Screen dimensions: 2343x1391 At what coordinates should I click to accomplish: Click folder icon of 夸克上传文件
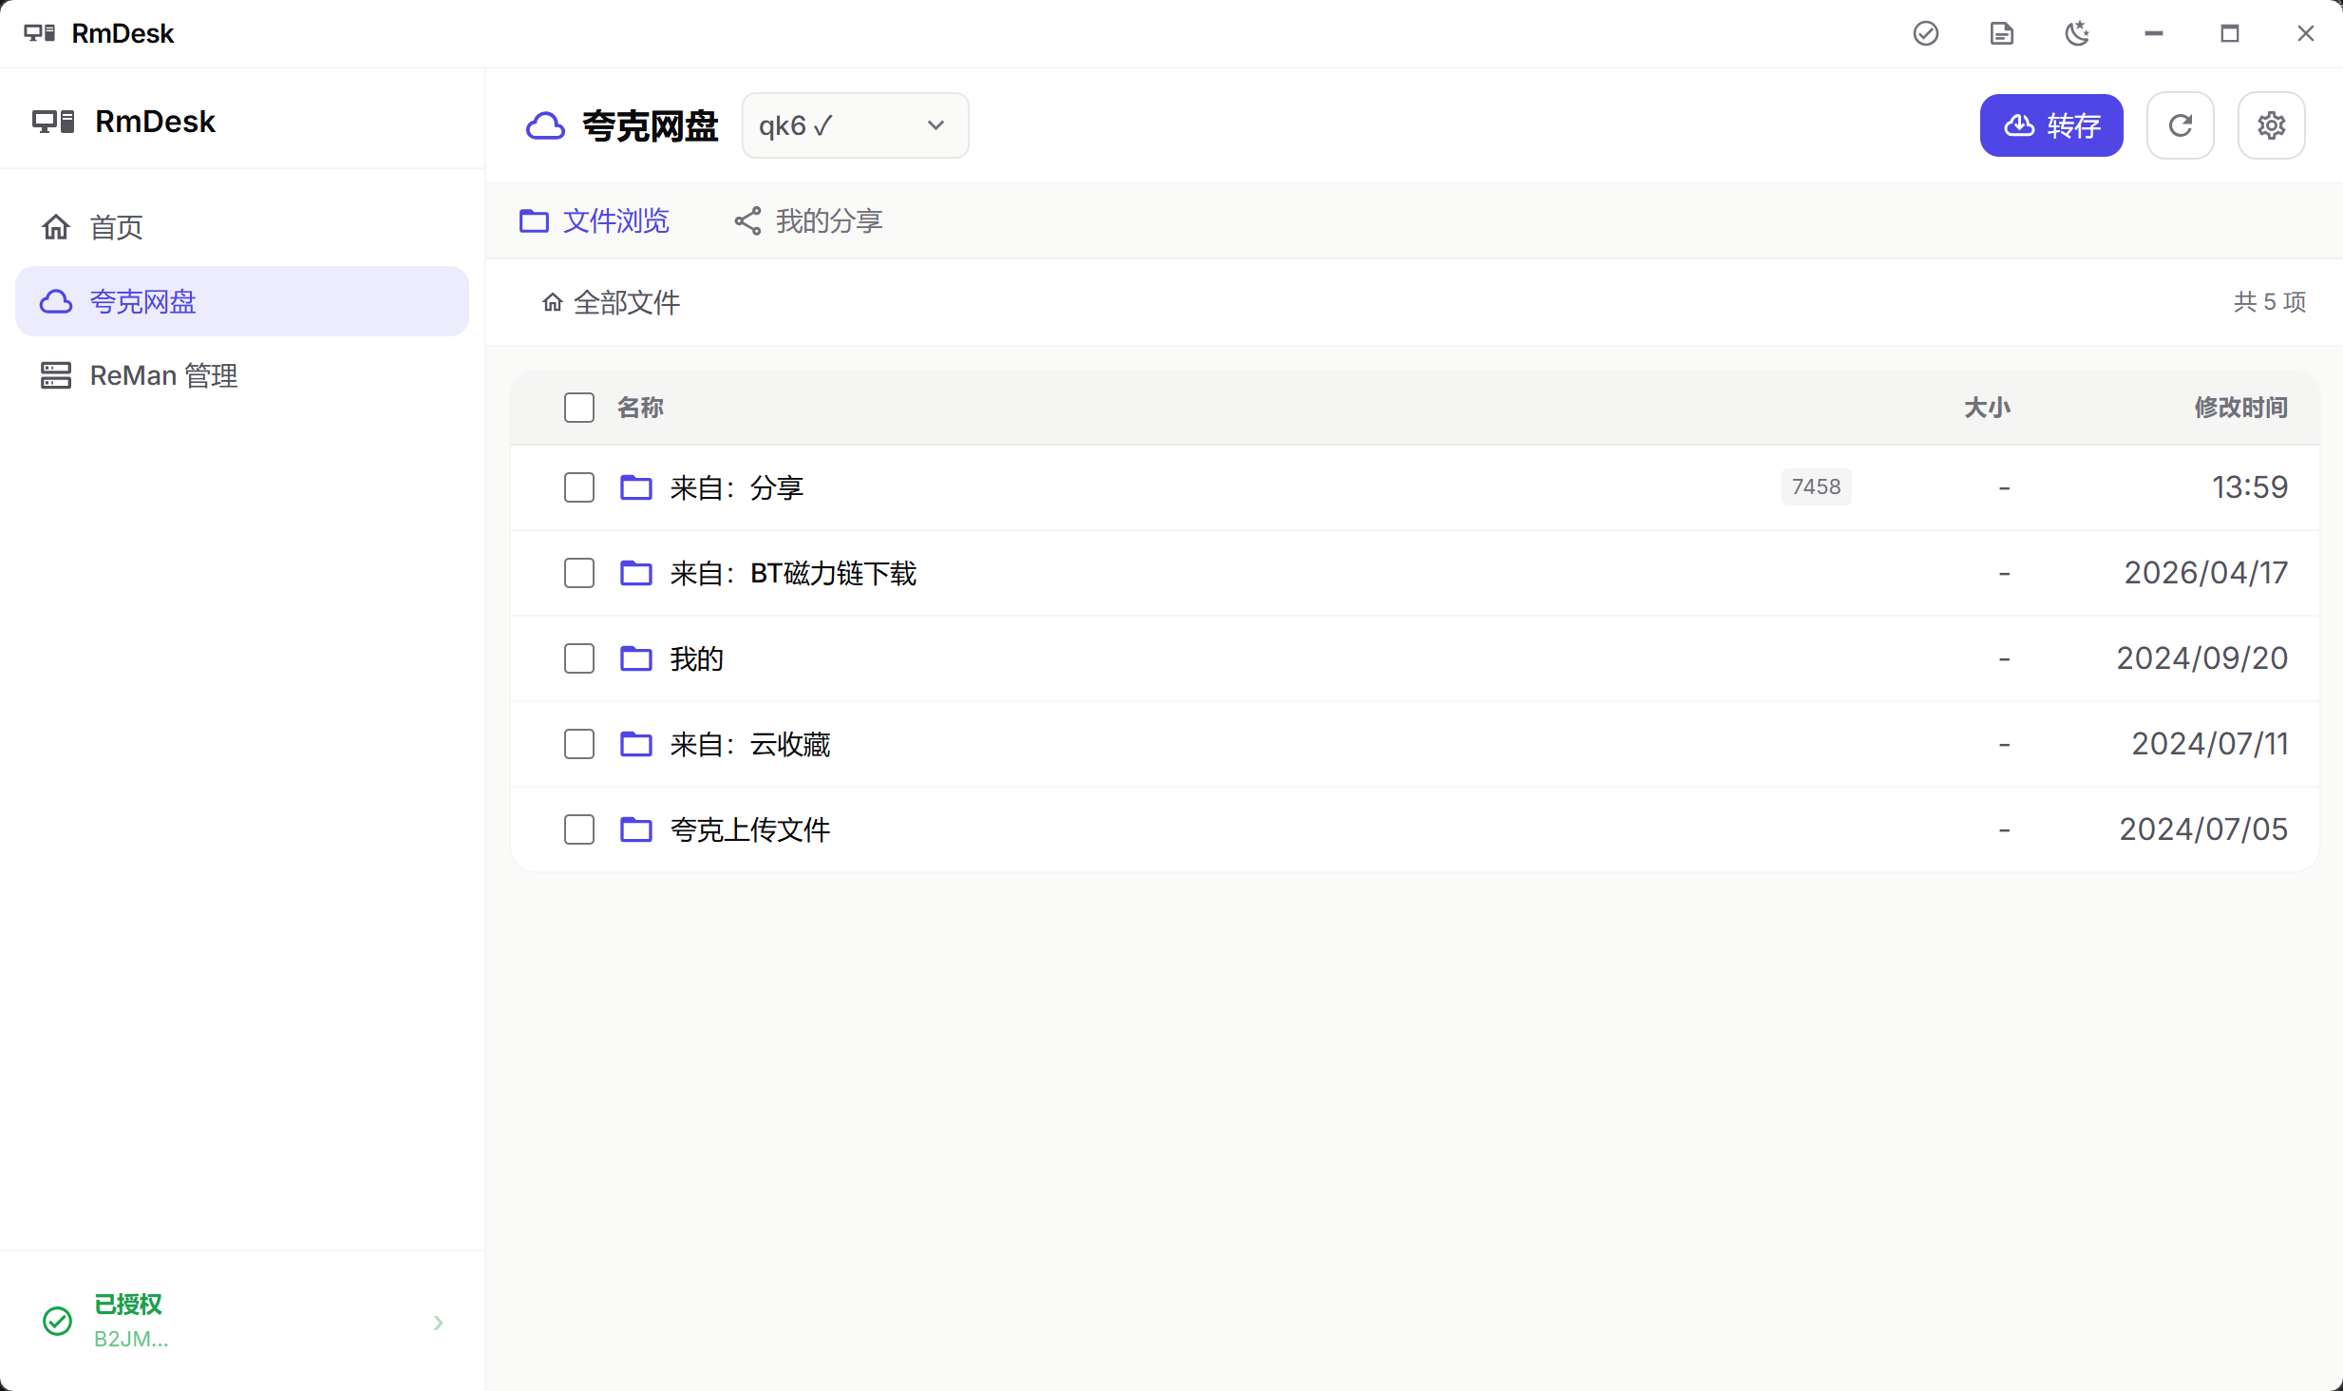[636, 829]
